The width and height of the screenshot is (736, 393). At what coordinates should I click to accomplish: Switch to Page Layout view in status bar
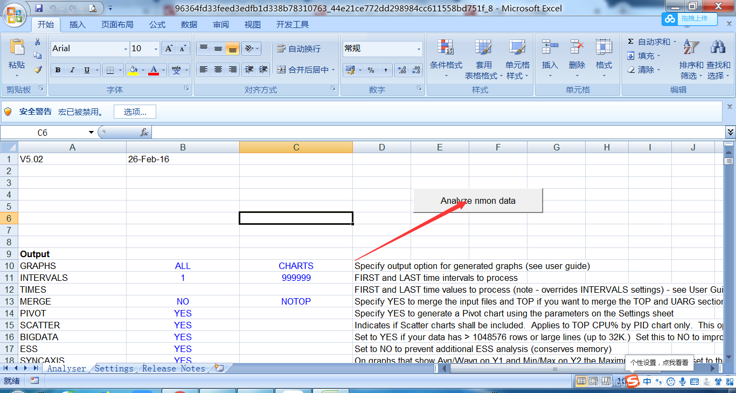point(593,381)
